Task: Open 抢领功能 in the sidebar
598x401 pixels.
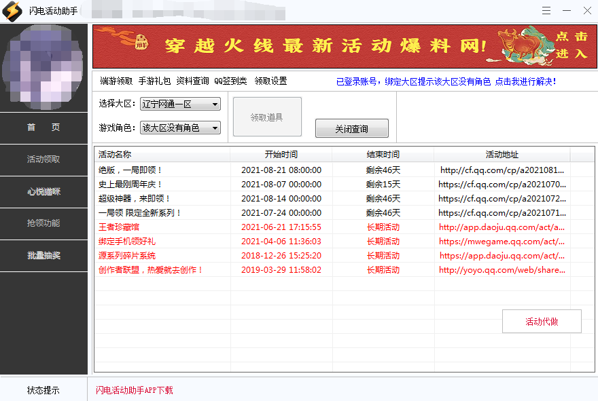Action: [x=43, y=223]
